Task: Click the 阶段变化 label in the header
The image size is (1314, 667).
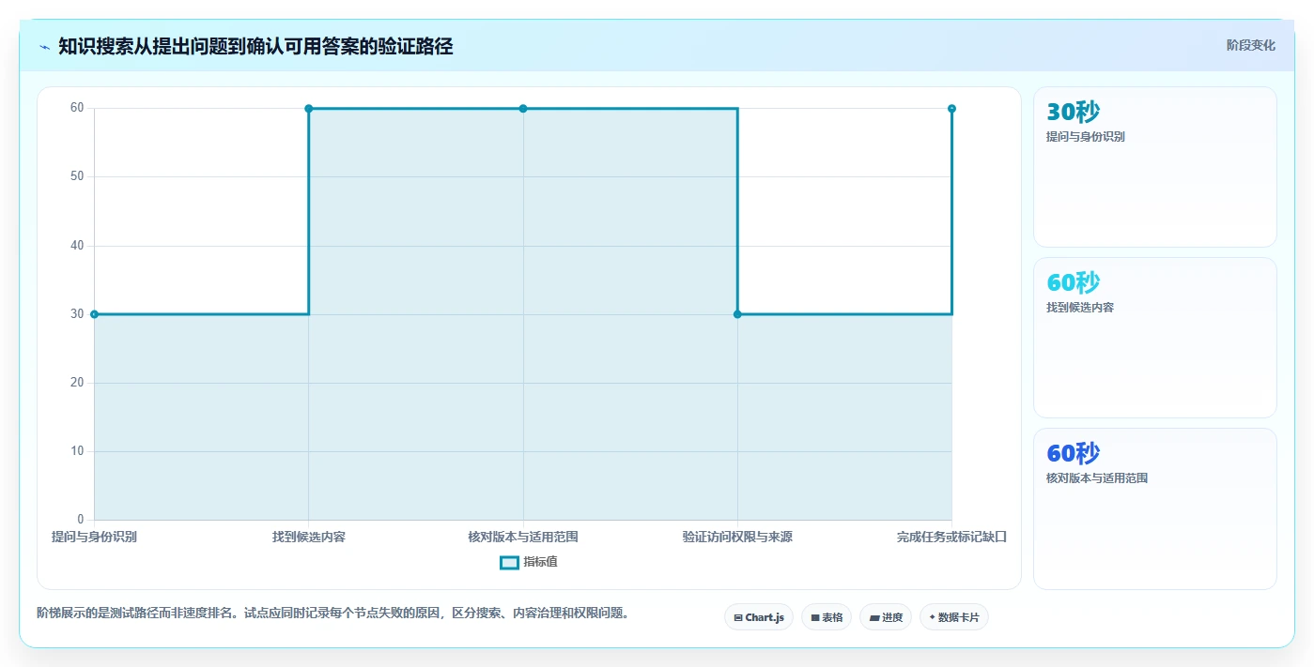Action: 1250,45
